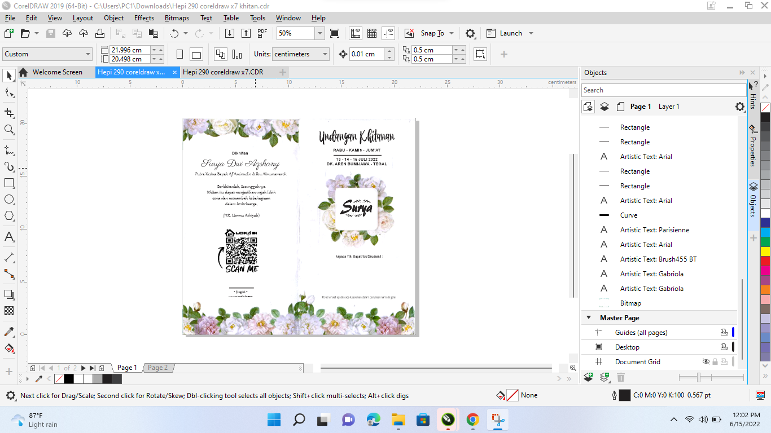Switch to Welcome Screen tab
This screenshot has width=771, height=433.
(x=57, y=72)
